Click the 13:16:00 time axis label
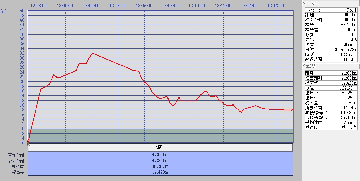 276,6
